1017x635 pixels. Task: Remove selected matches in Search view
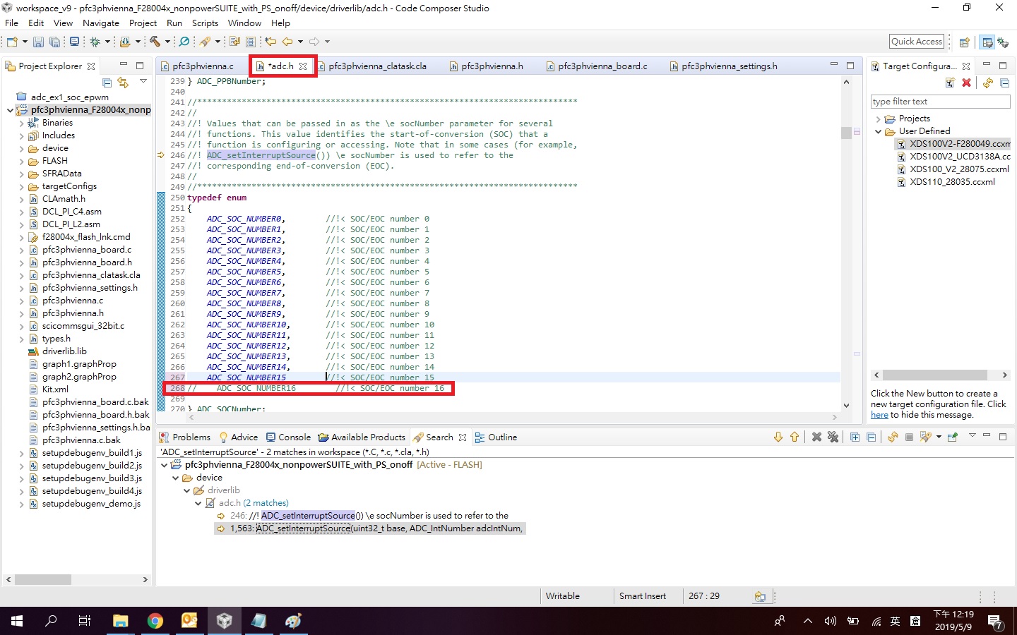point(816,437)
